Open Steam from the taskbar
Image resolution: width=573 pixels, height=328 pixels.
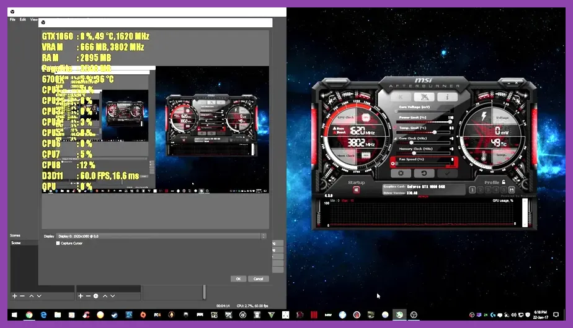point(114,314)
